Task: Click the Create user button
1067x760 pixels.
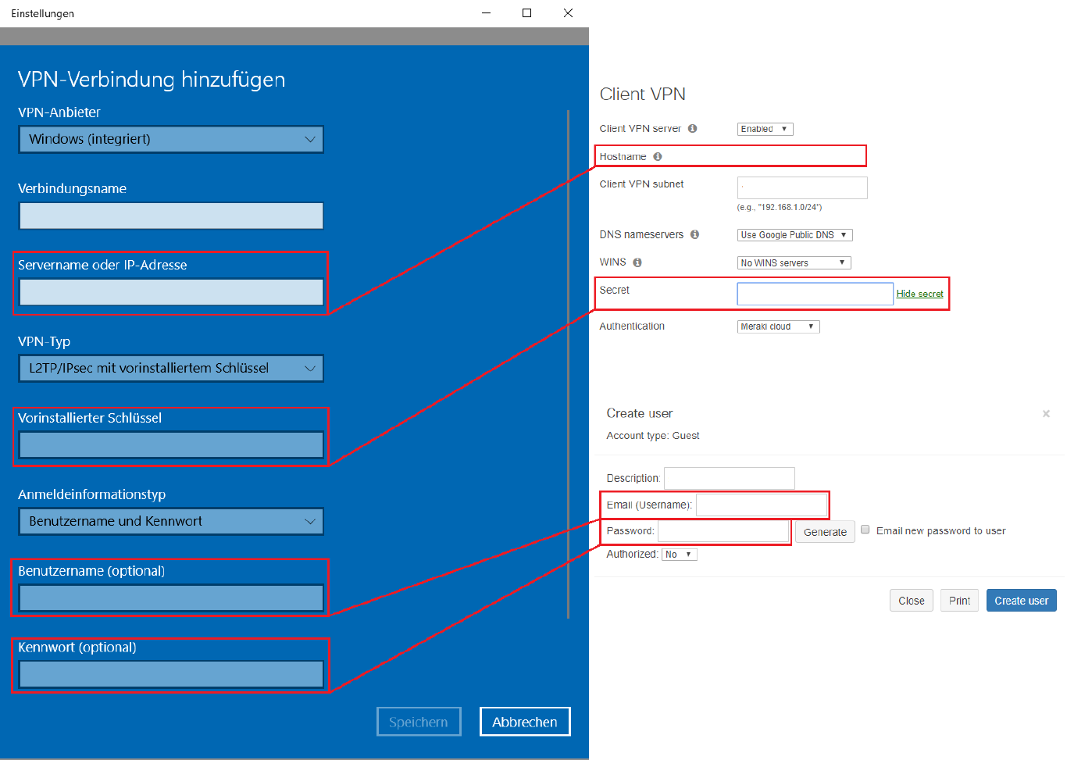Action: pos(1021,601)
